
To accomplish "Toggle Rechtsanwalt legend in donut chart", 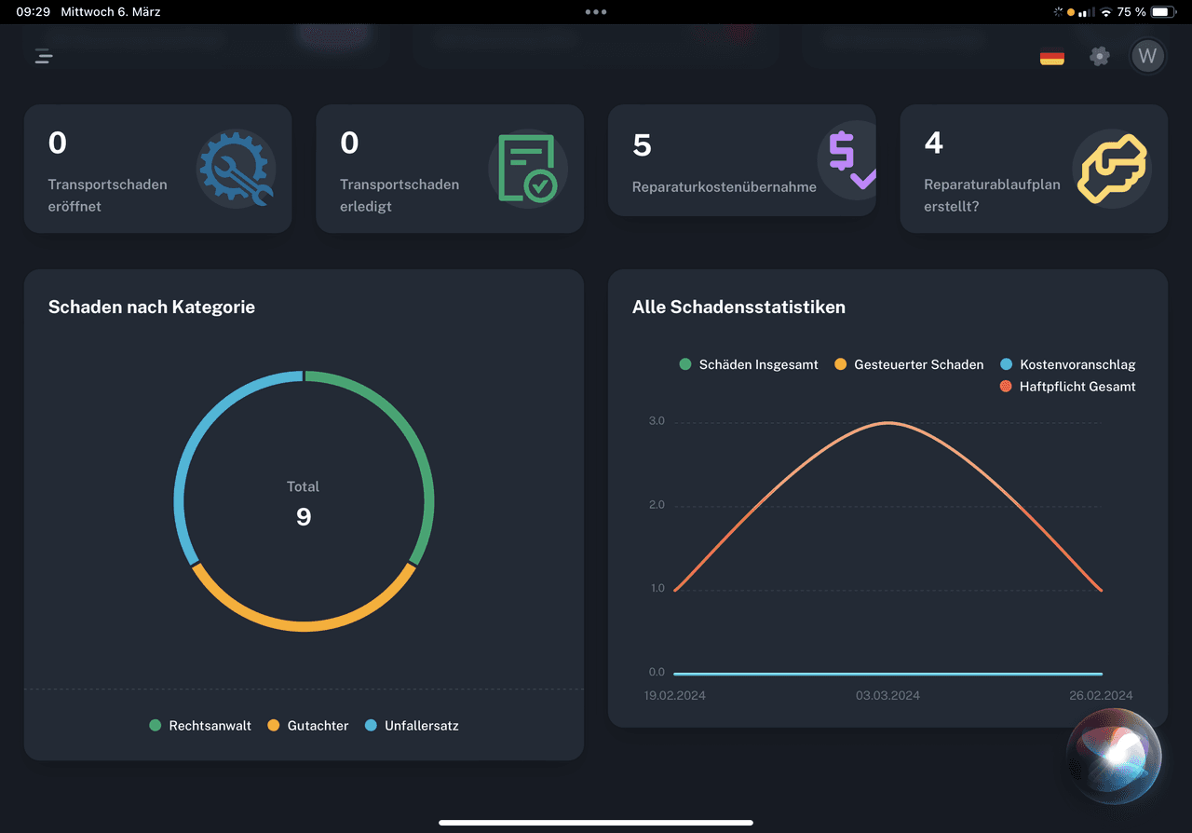I will pyautogui.click(x=200, y=726).
